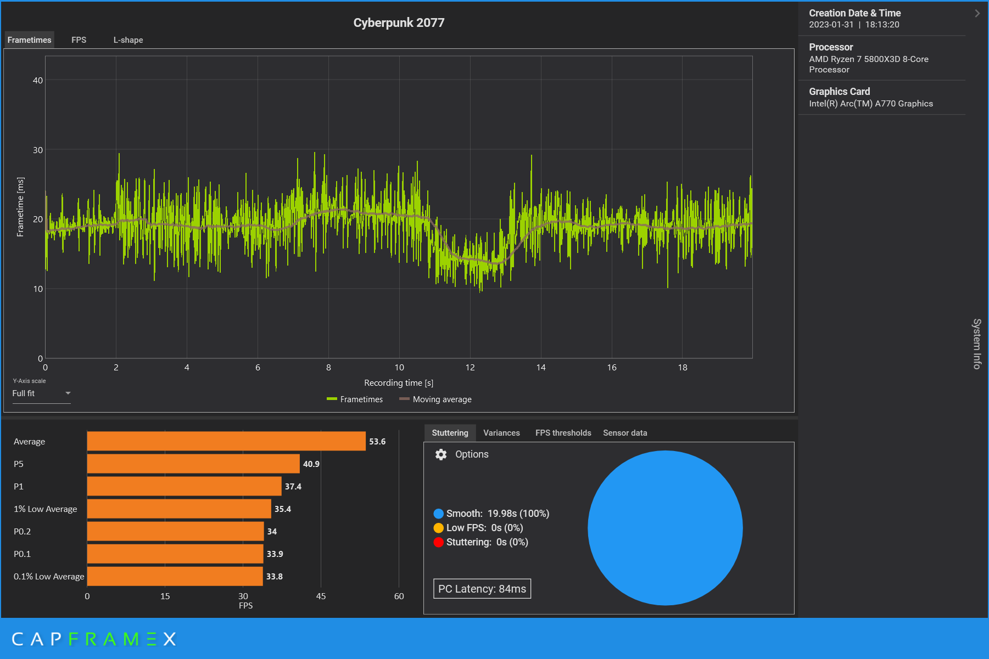989x659 pixels.
Task: Click the 53.6 average FPS value
Action: coord(377,441)
